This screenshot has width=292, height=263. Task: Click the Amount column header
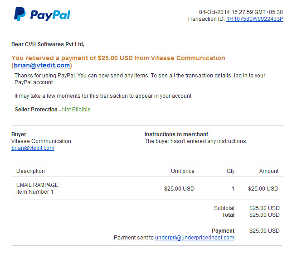point(269,171)
